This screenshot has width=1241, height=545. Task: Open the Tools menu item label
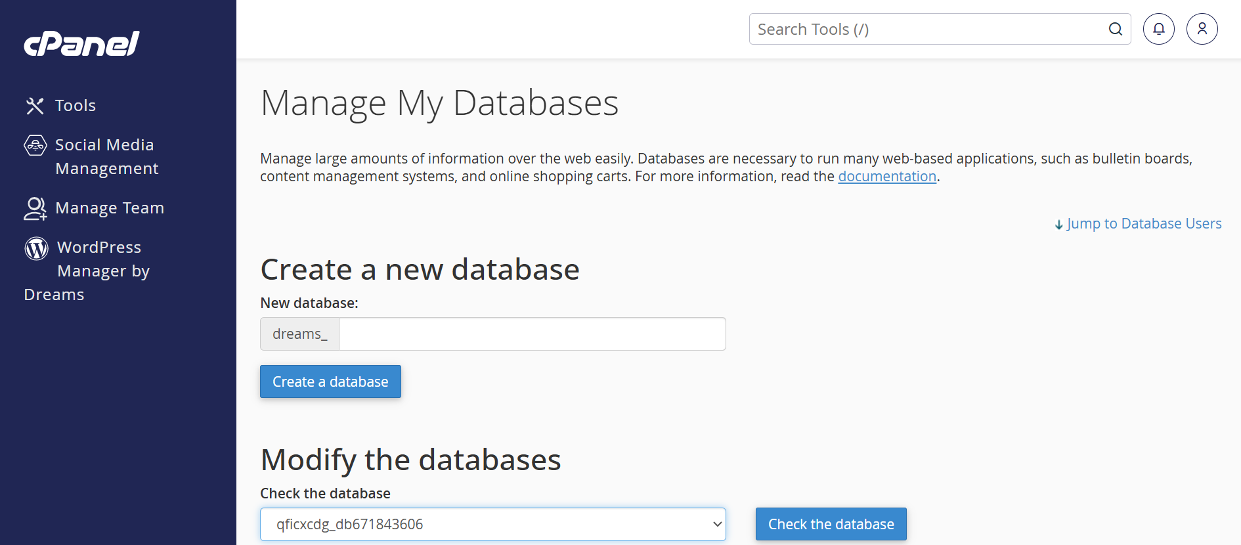click(76, 106)
